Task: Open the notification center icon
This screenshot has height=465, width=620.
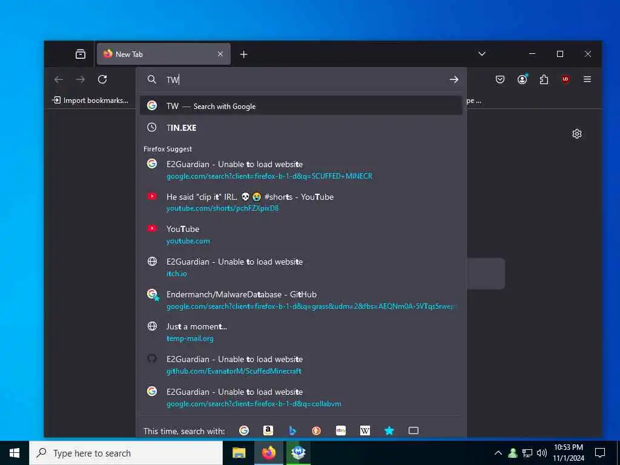Action: (600, 453)
